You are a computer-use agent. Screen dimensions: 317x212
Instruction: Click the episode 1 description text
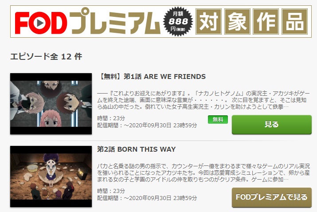click(204, 100)
